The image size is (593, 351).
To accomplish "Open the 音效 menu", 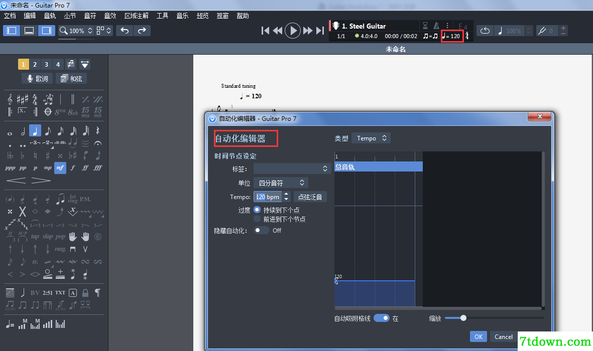I will (110, 16).
